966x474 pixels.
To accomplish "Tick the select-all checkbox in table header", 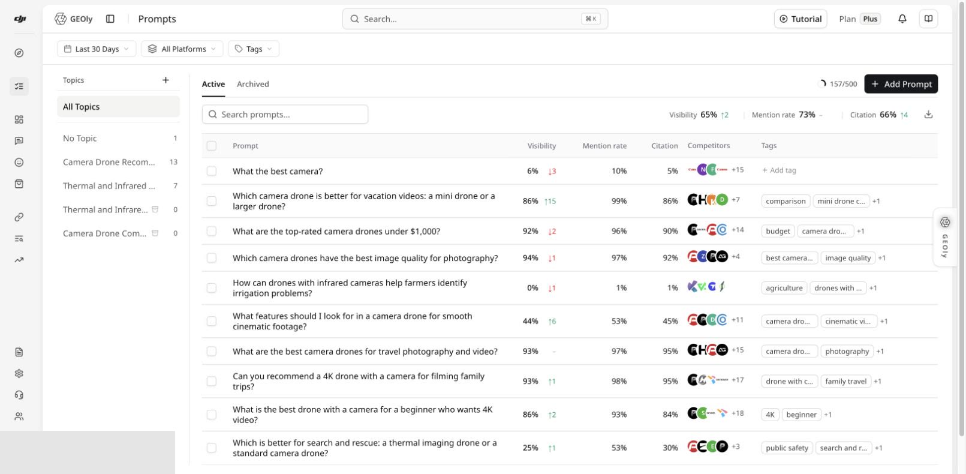I will click(x=212, y=146).
